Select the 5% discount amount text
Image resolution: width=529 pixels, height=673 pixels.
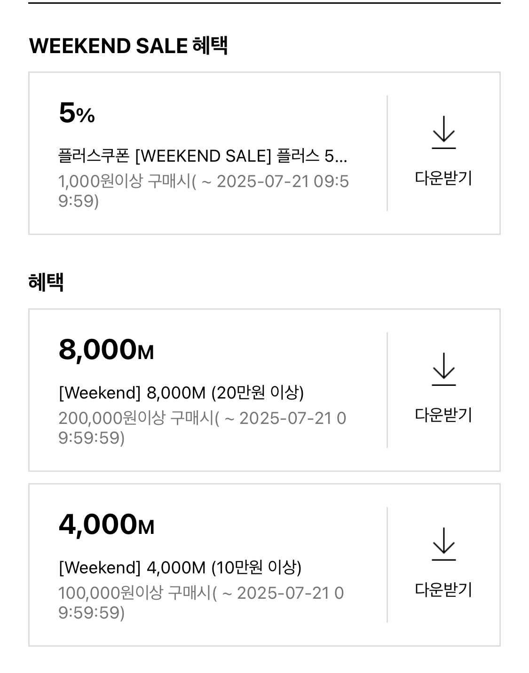pos(77,113)
